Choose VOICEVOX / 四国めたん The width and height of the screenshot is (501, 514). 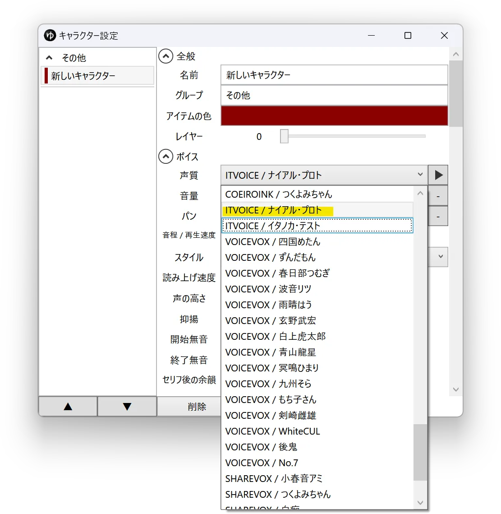(x=317, y=241)
